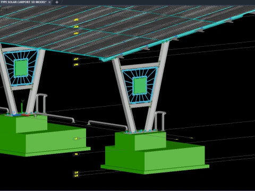Close the SOLAR CARPORT 3D MODEL tab
255x191 pixels.
[49, 2]
